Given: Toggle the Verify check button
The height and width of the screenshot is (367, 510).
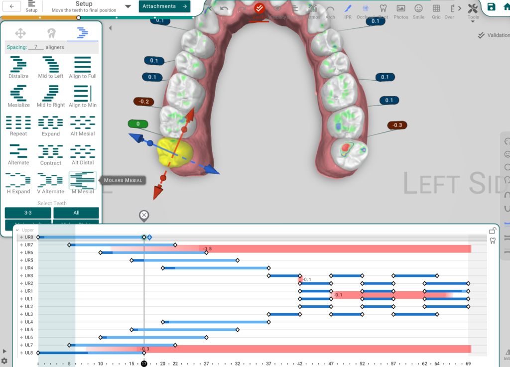Looking at the screenshot, I should click(x=259, y=8).
